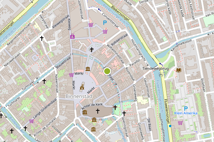This screenshot has width=214, height=142.
Task: Click the Fluwelensingel road label
Action: (167, 110)
